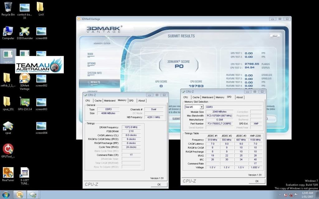
Task: Click the CAS# Latency value 8.0 clocks
Action: click(x=131, y=135)
